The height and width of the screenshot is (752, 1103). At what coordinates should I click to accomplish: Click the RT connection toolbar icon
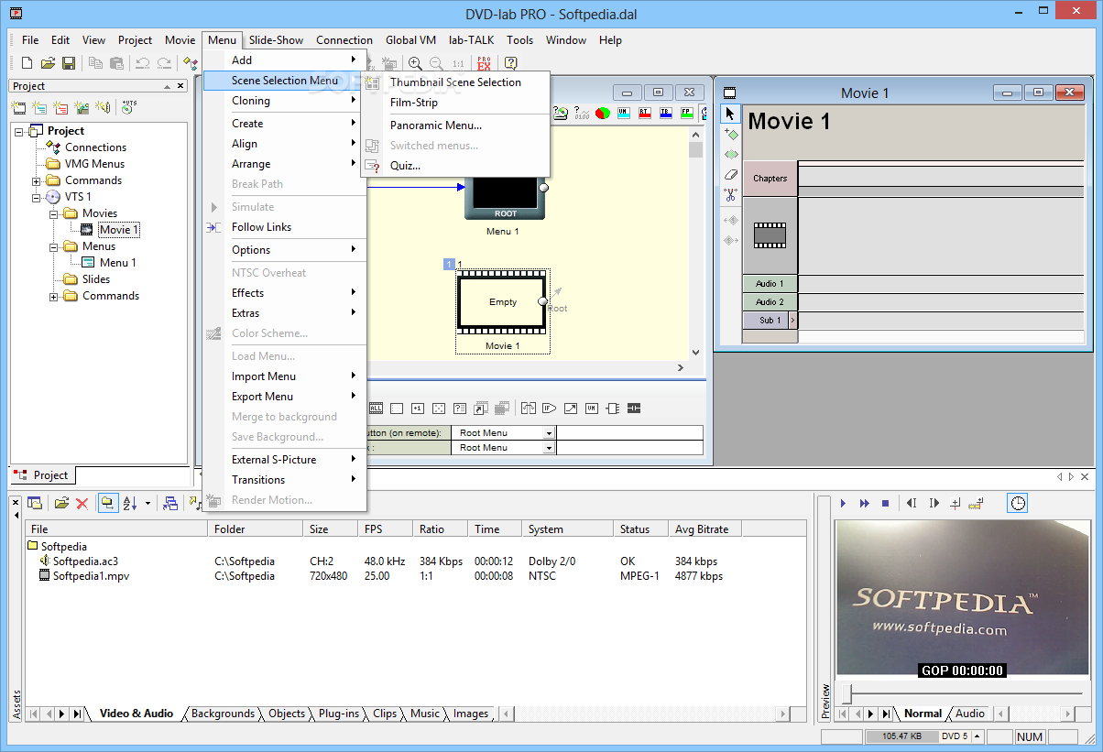(645, 114)
